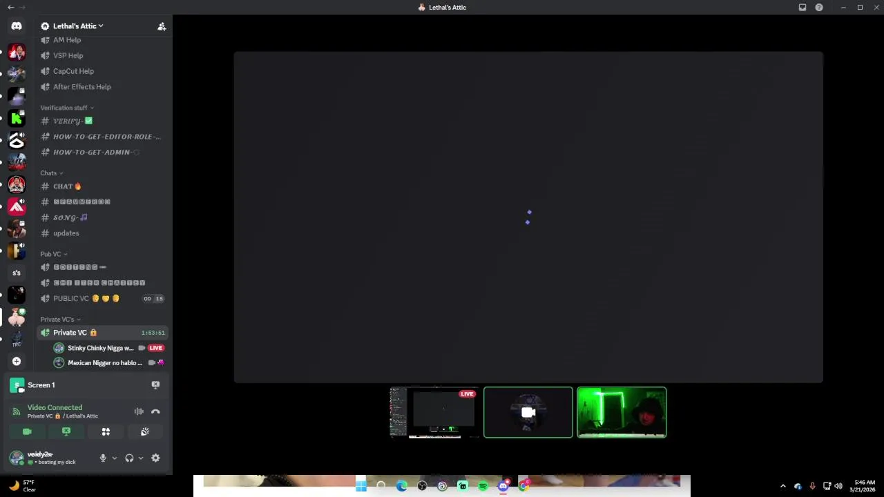Image resolution: width=884 pixels, height=497 pixels.
Task: Open network status in system tray
Action: tap(827, 486)
